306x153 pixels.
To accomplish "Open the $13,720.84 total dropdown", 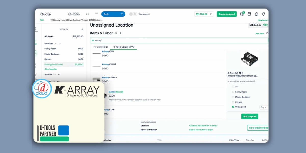I will click(203, 14).
